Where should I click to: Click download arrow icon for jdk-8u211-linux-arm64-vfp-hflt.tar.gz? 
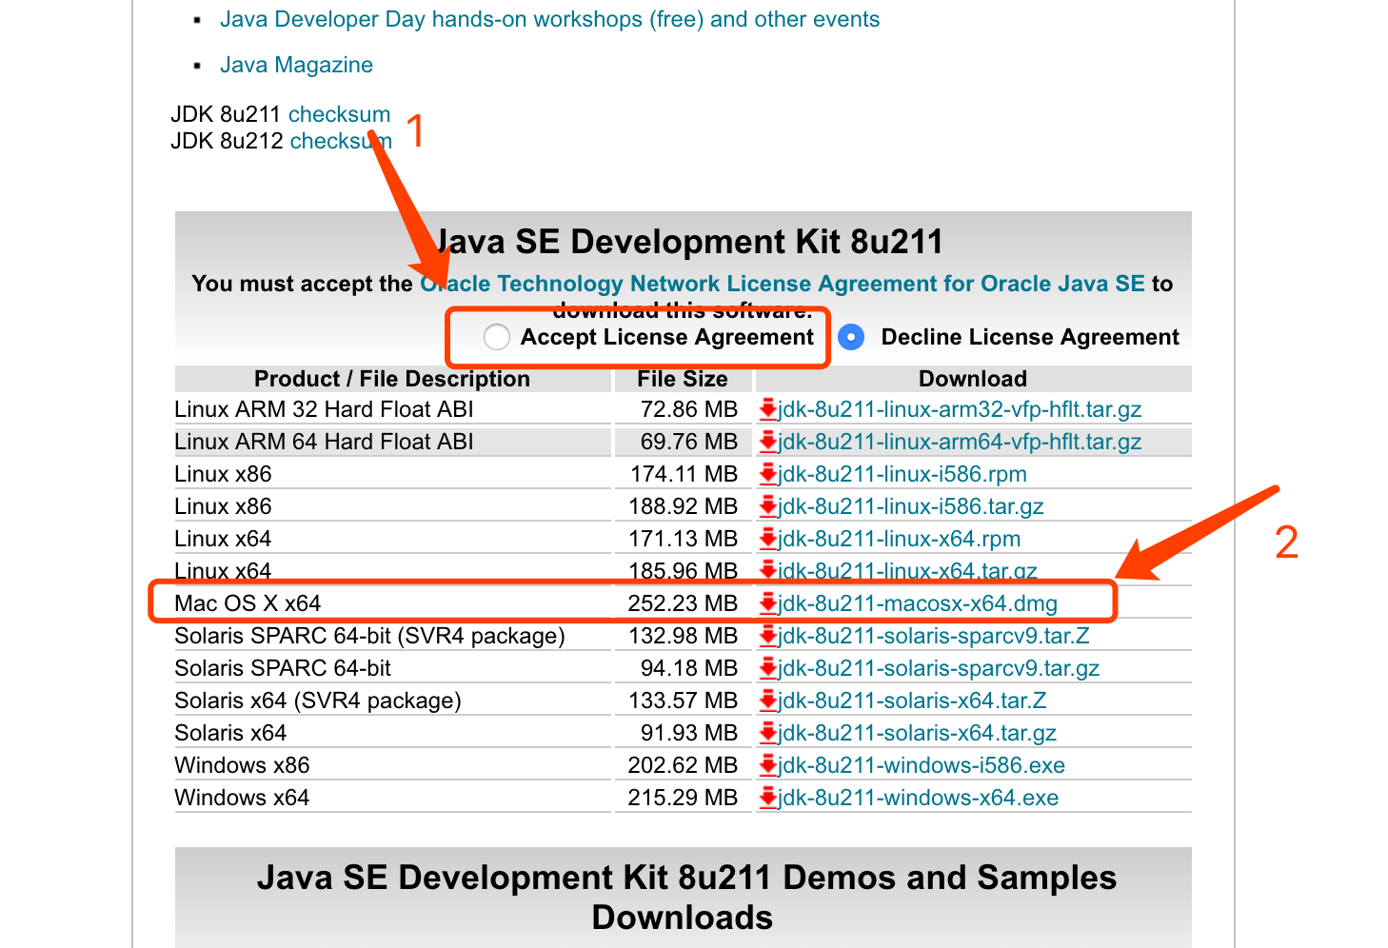(x=768, y=443)
